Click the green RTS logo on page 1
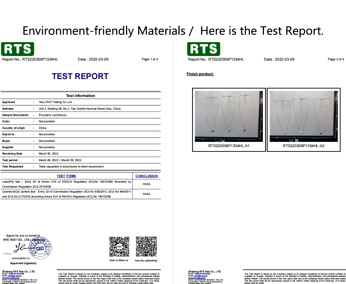This screenshot has height=284, width=346. (17, 49)
